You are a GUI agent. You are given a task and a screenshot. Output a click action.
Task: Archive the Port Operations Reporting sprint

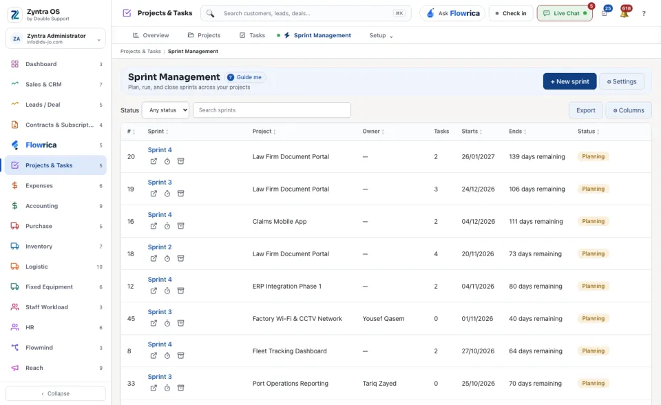[180, 388]
